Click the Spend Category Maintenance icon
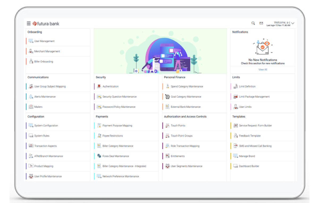Viewport: 319px width, 203px height. [x=167, y=87]
